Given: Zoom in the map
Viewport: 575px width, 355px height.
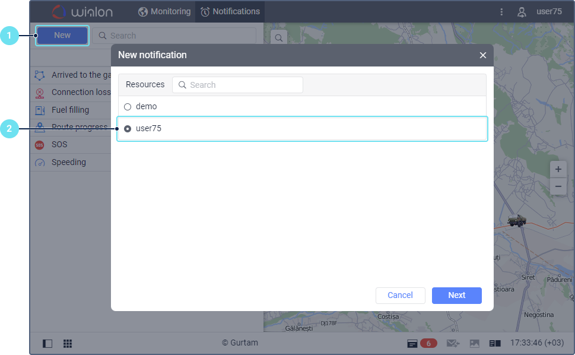Looking at the screenshot, I should pos(558,169).
